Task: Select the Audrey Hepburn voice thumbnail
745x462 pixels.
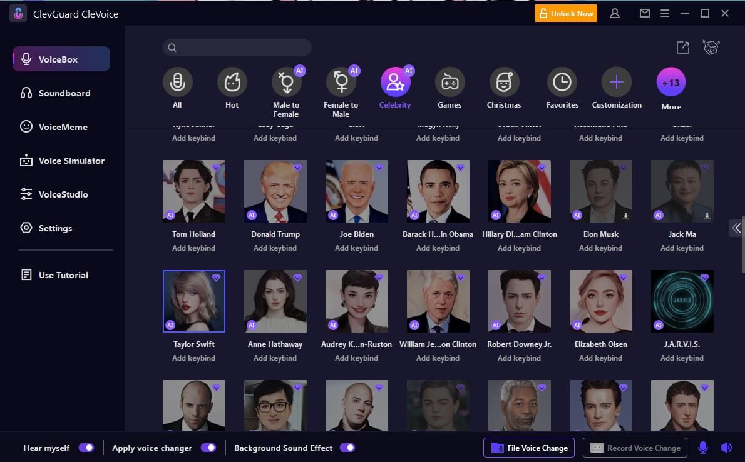Action: pos(356,301)
